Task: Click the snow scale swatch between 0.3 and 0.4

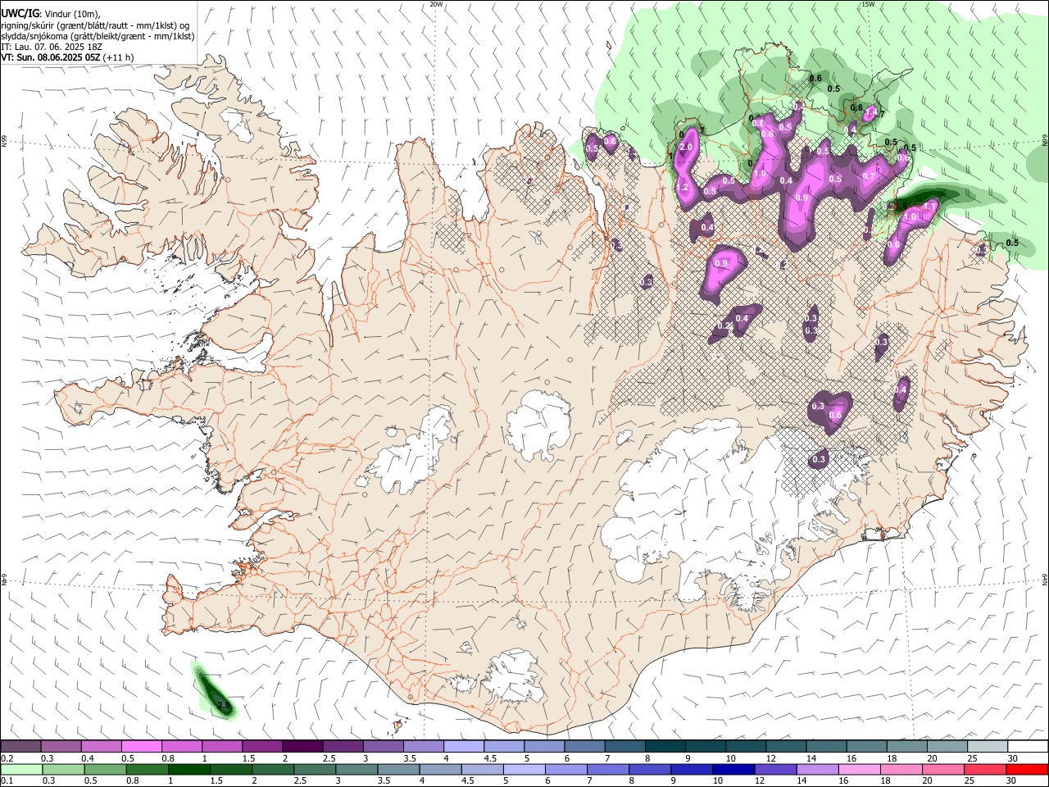Action: coord(61,746)
